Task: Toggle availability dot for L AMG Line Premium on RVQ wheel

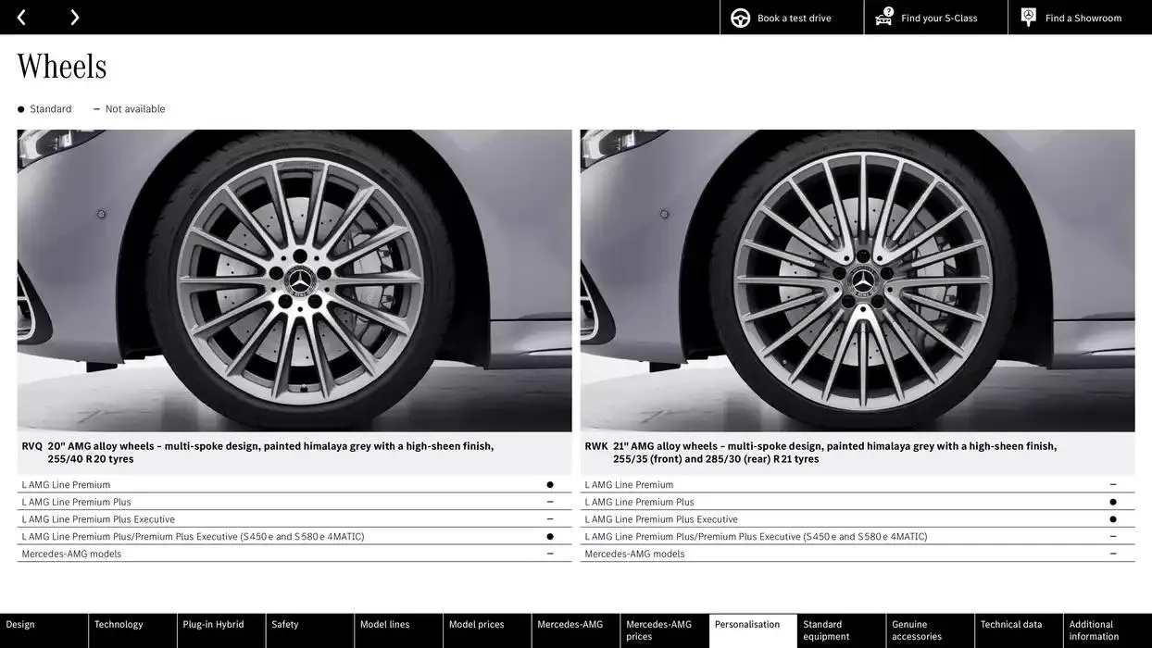Action: click(549, 483)
